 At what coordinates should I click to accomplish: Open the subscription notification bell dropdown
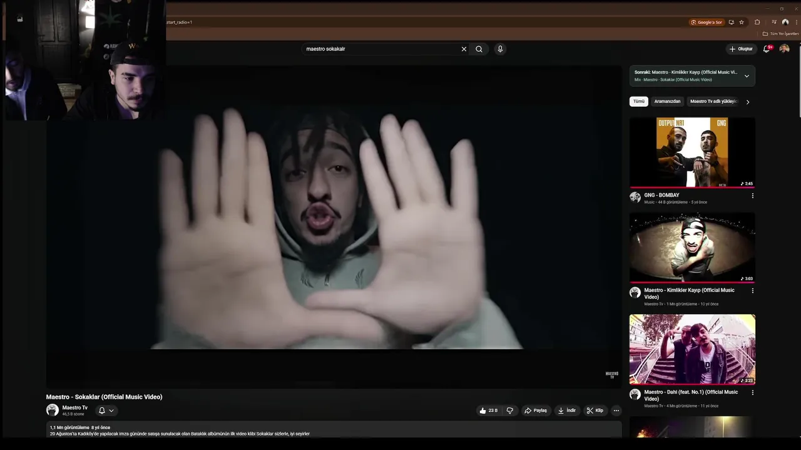(106, 411)
